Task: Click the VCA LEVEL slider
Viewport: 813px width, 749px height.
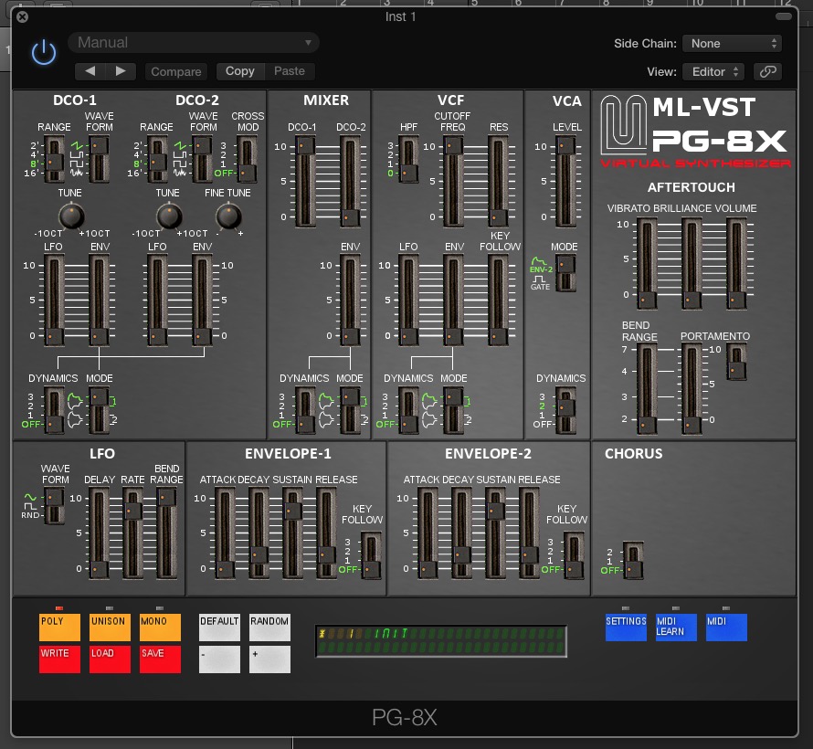Action: point(565,182)
